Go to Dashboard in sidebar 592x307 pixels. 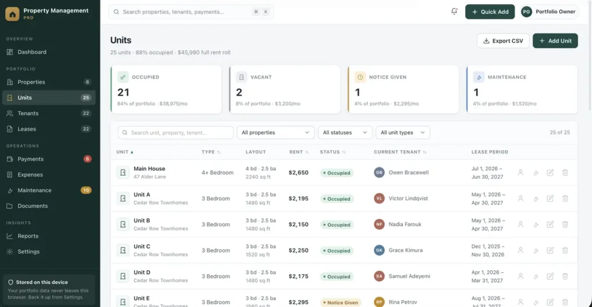tap(49, 52)
